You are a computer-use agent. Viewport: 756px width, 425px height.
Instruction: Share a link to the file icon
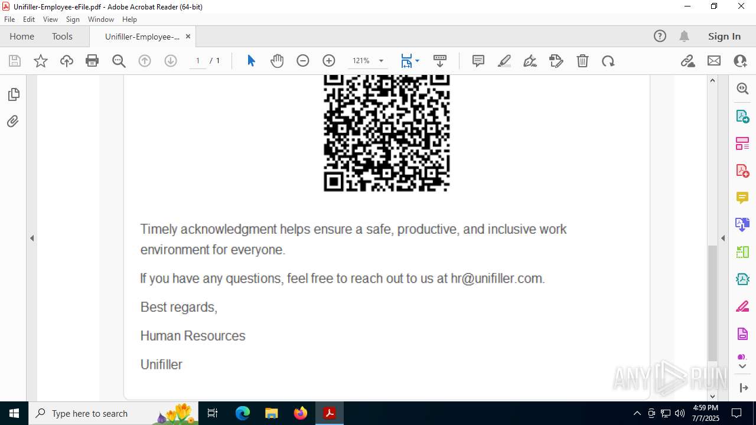(x=688, y=61)
